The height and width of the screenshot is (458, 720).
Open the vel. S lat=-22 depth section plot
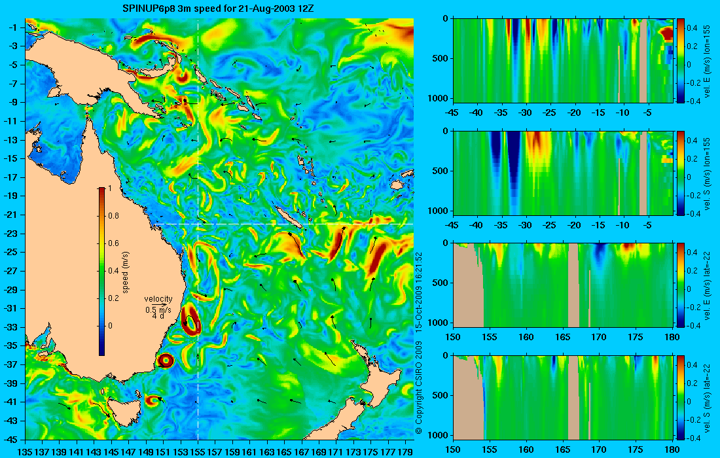[563, 397]
